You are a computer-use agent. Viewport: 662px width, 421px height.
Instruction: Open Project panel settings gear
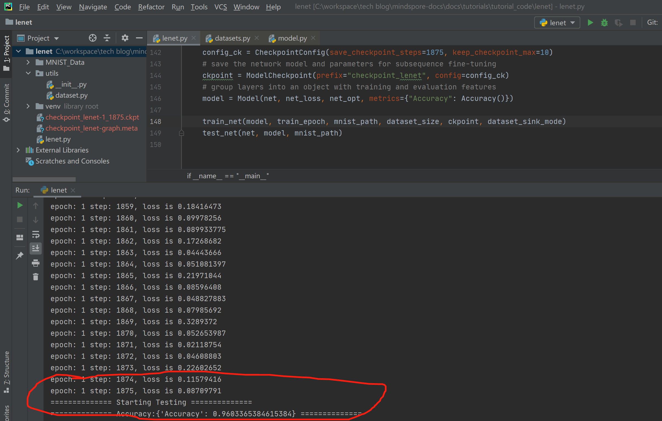[125, 38]
